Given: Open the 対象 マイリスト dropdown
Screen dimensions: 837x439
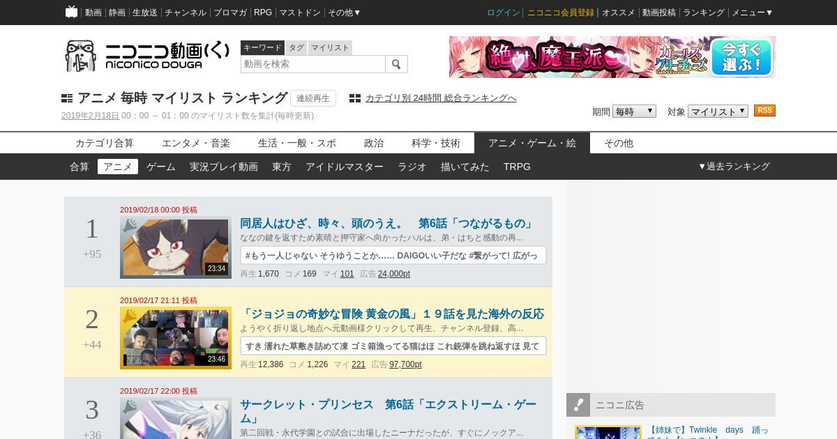Looking at the screenshot, I should (718, 111).
